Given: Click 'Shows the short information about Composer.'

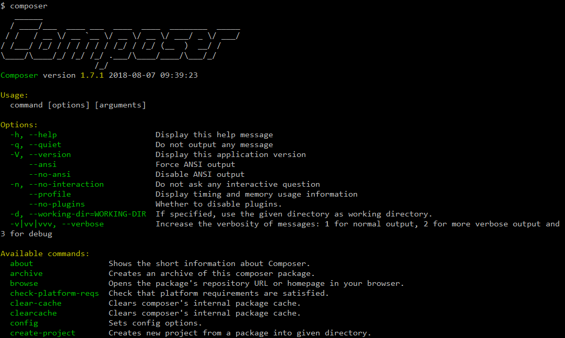Looking at the screenshot, I should click(209, 263).
